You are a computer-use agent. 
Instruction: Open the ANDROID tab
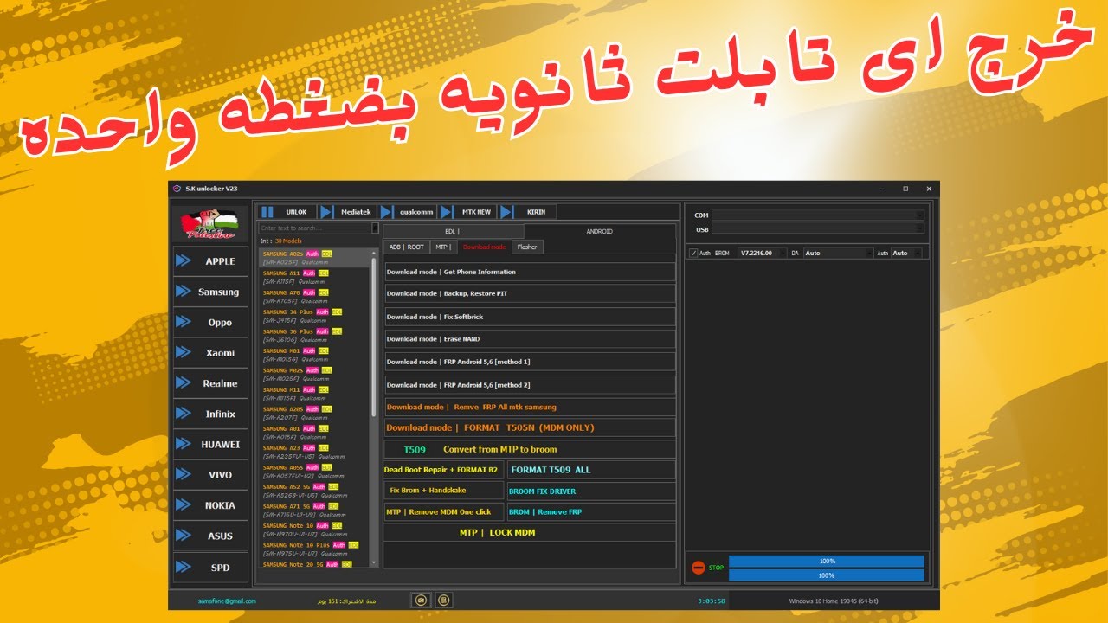(x=599, y=231)
